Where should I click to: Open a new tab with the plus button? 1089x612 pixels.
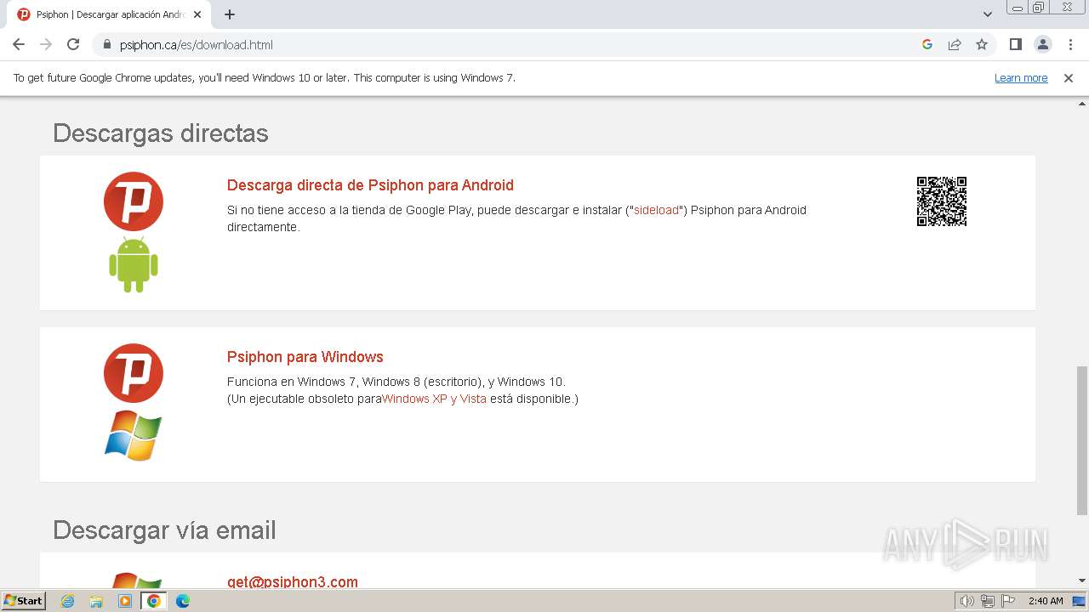[x=230, y=14]
